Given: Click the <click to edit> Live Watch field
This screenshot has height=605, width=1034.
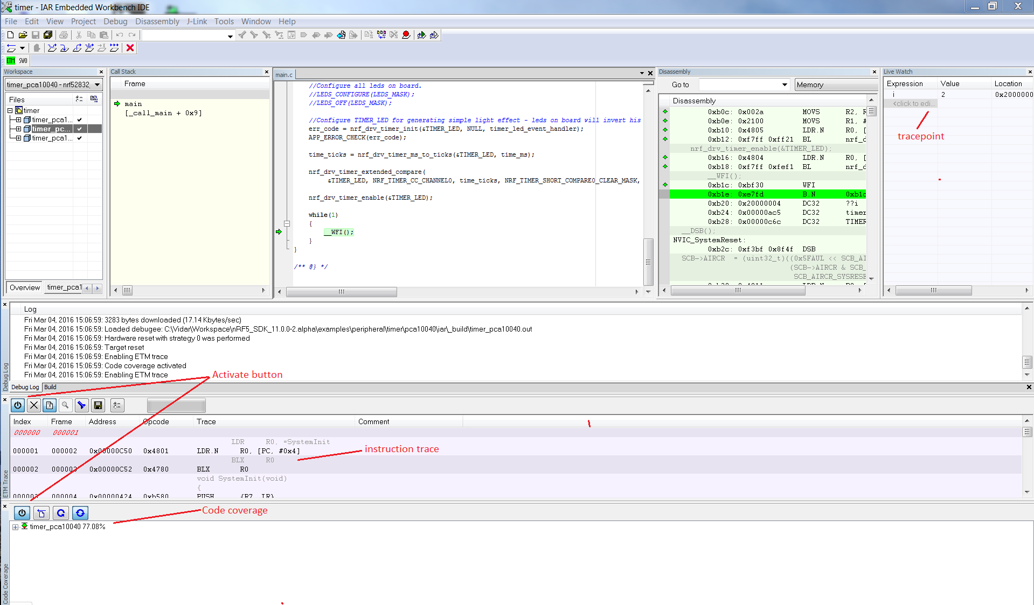Looking at the screenshot, I should coord(912,103).
